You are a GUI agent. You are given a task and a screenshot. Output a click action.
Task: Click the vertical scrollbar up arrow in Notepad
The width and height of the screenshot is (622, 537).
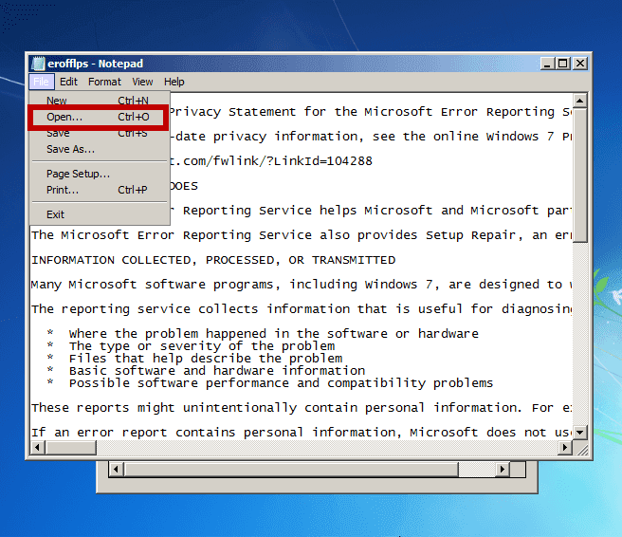[580, 101]
